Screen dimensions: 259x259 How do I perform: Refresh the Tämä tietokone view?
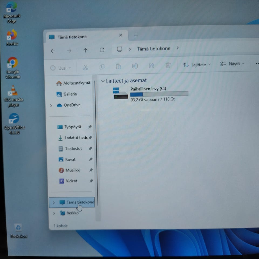tap(102, 50)
